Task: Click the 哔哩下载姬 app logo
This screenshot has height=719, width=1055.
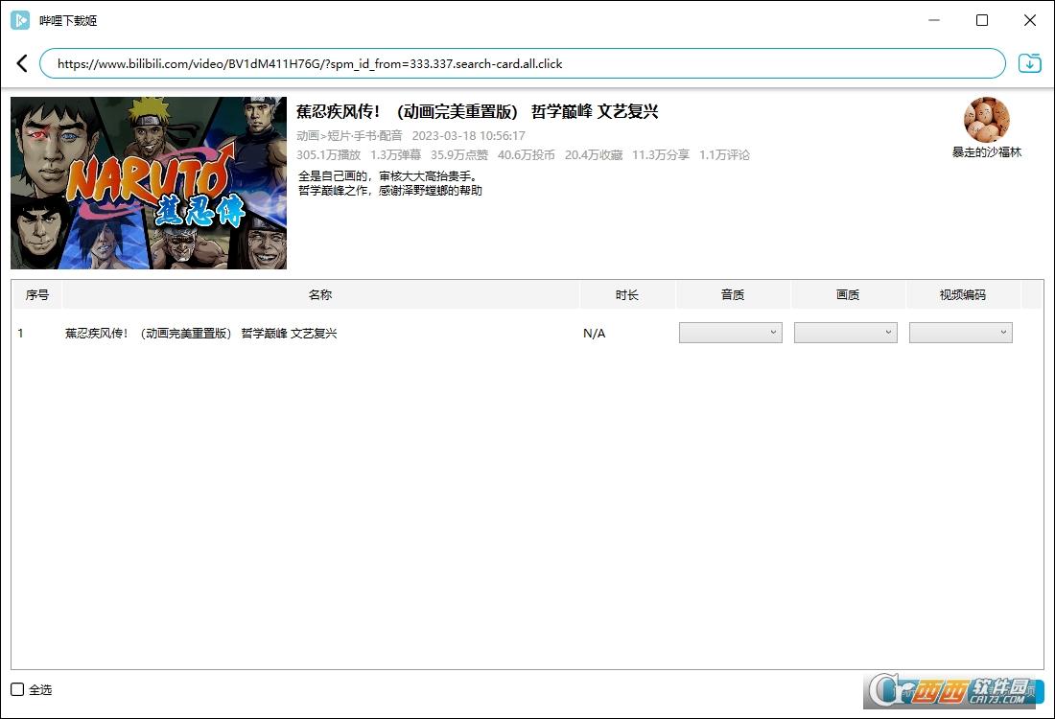Action: click(20, 20)
